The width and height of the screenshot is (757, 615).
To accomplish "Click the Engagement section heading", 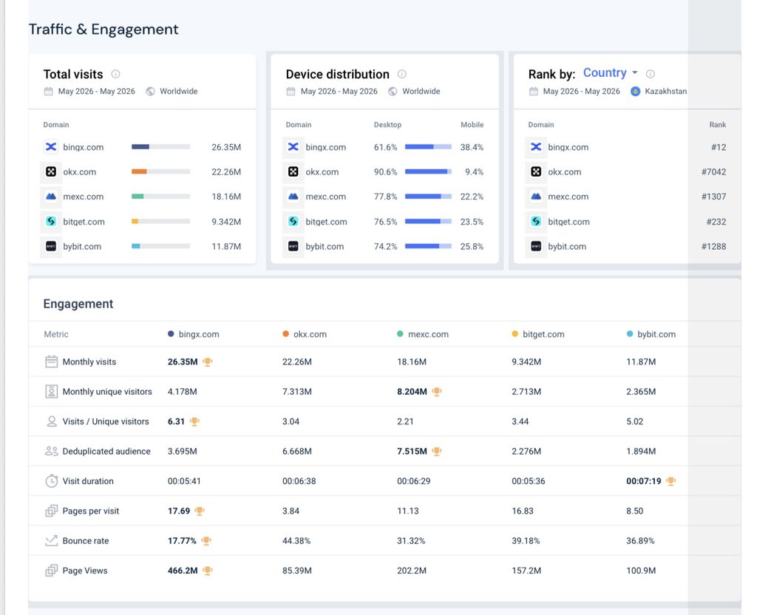I will (x=78, y=304).
